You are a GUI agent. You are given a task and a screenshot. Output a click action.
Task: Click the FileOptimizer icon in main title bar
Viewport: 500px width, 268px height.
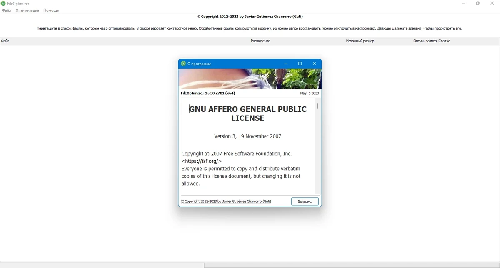coord(3,3)
